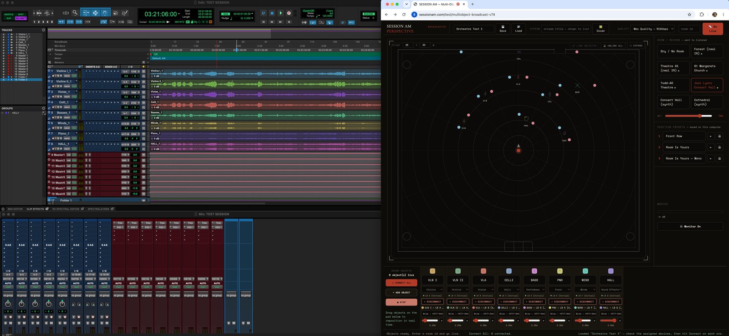Open Chrome tab search chevron

click(x=406, y=4)
